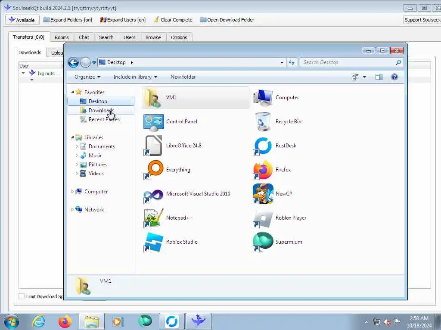Image resolution: width=441 pixels, height=330 pixels.
Task: Show hidden tray icons arrow
Action: coord(366,322)
